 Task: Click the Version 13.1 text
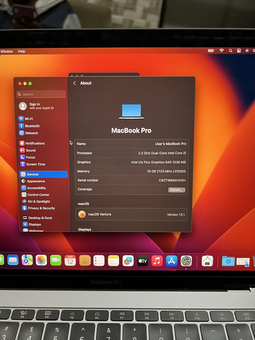(176, 215)
